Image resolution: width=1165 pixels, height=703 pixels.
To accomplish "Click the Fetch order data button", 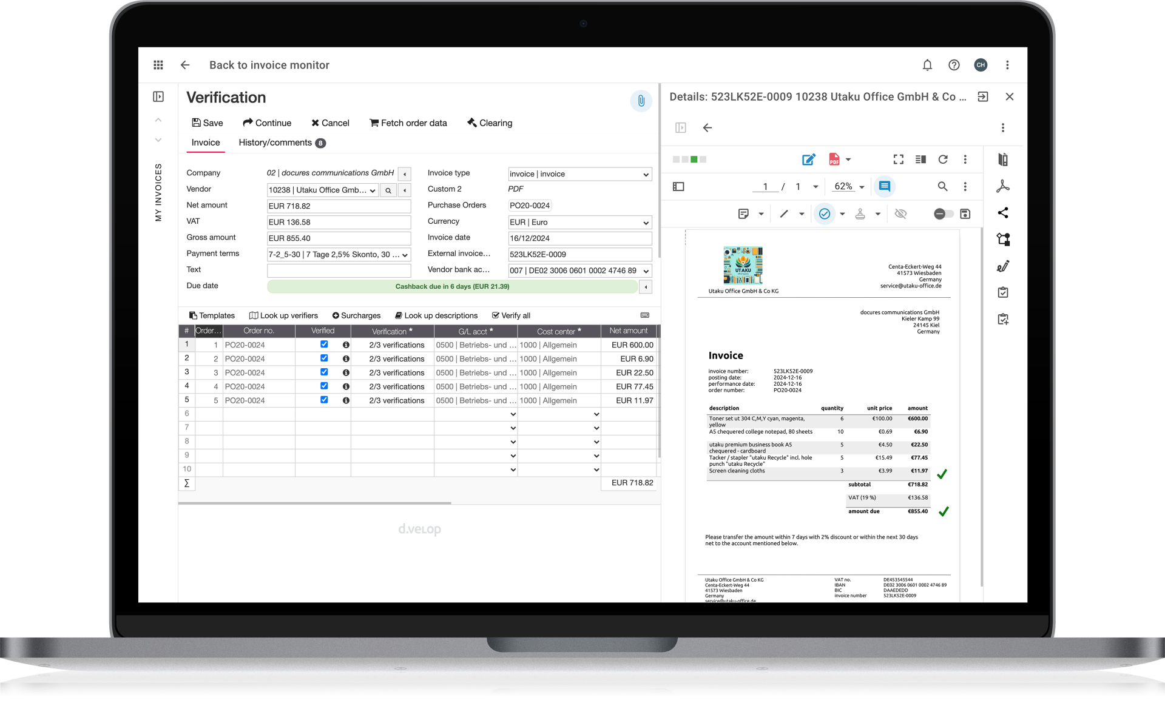I will pyautogui.click(x=408, y=123).
